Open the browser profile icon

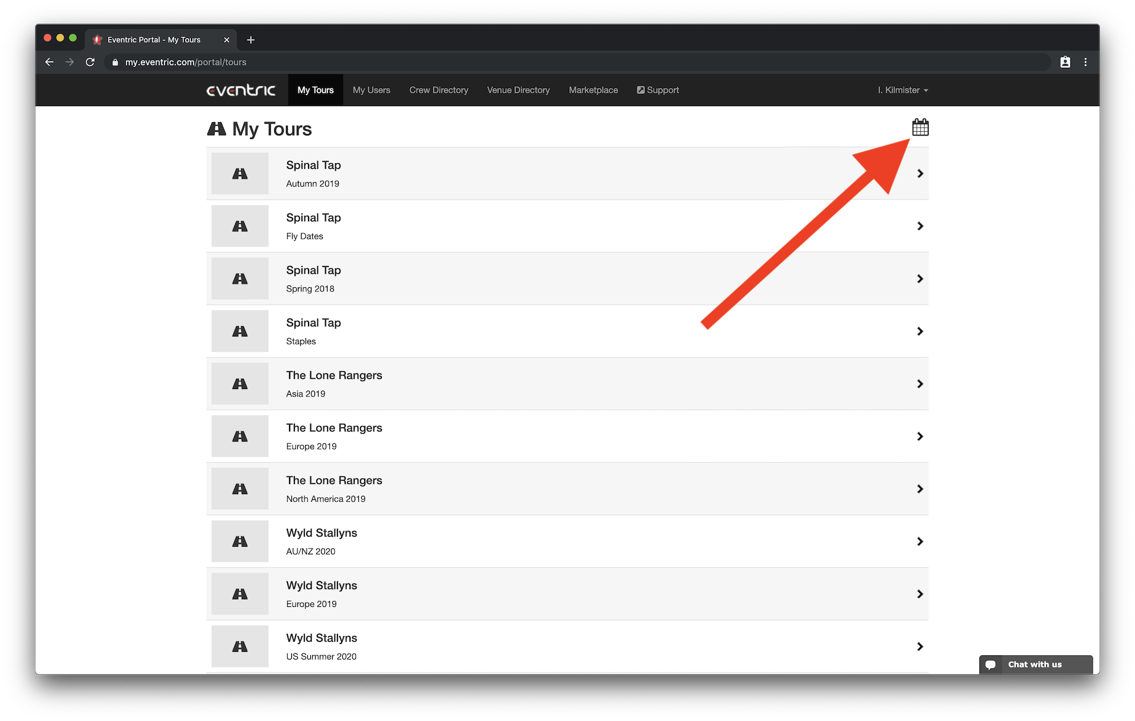coord(1065,62)
